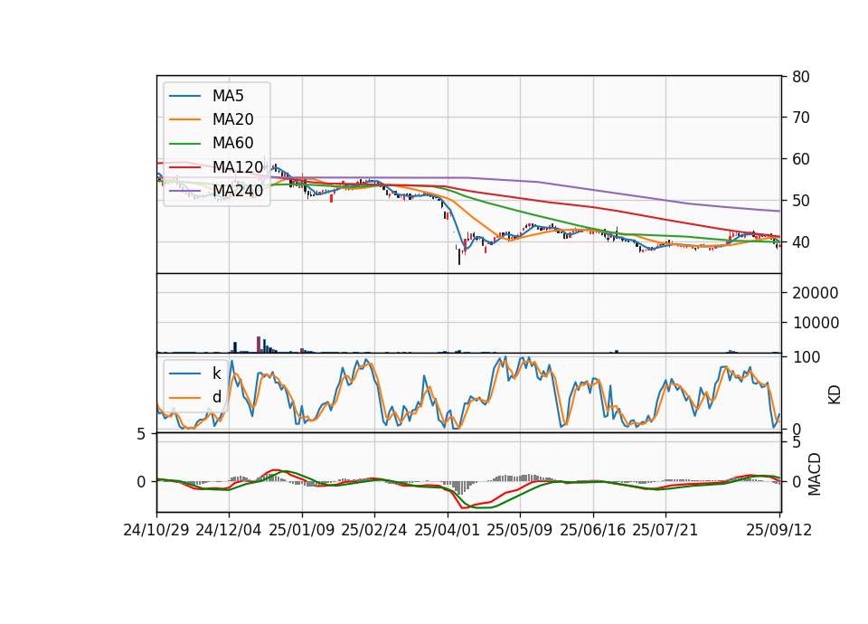
Task: Click the MACD left axis value 5
Action: 141,434
